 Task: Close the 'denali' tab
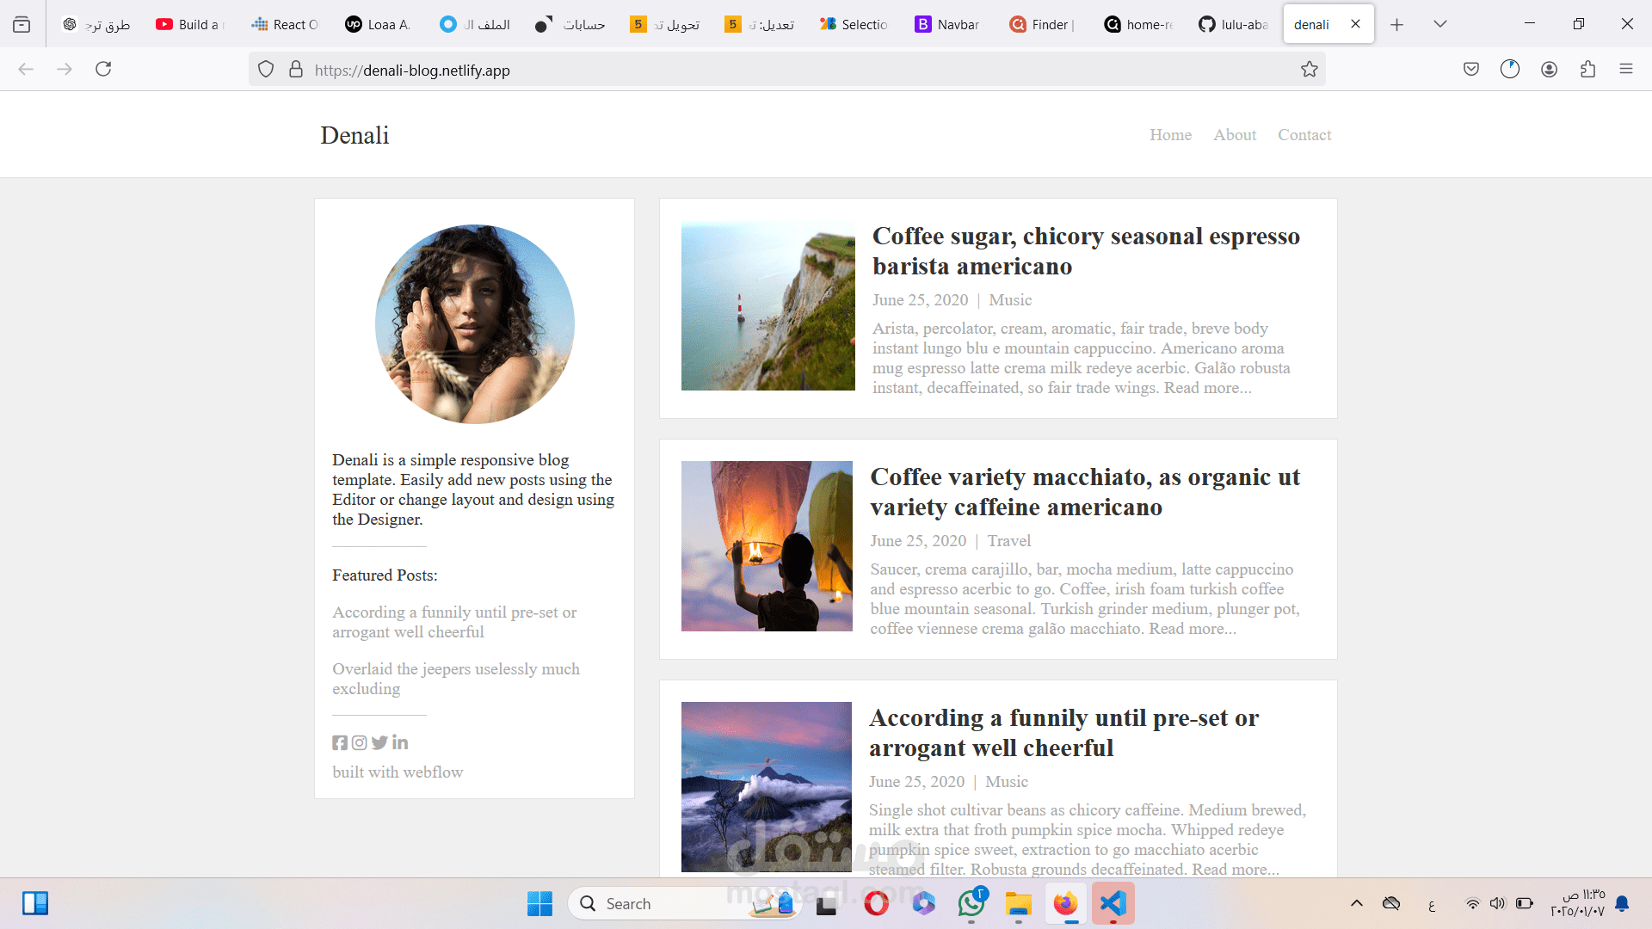pyautogui.click(x=1356, y=24)
